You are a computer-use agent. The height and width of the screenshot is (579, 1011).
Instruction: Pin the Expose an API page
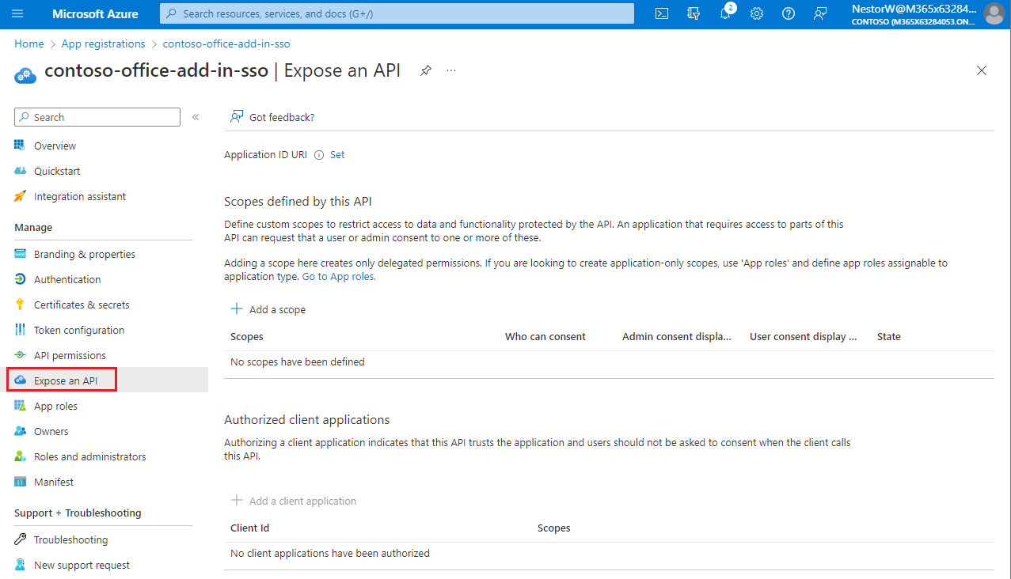[x=425, y=70]
